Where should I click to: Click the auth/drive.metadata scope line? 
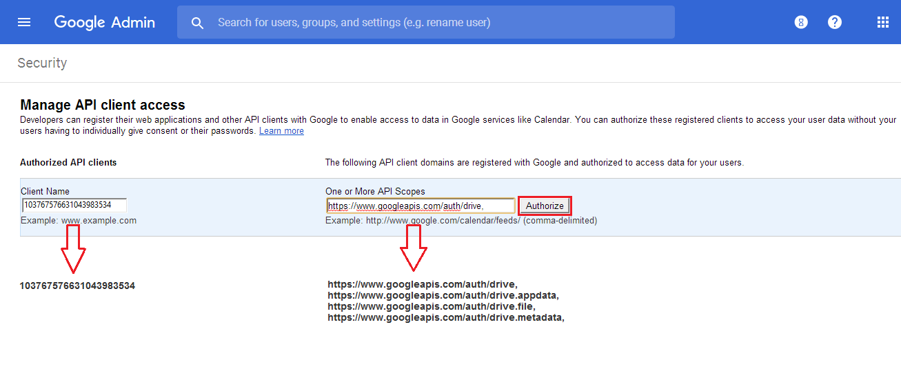point(446,317)
